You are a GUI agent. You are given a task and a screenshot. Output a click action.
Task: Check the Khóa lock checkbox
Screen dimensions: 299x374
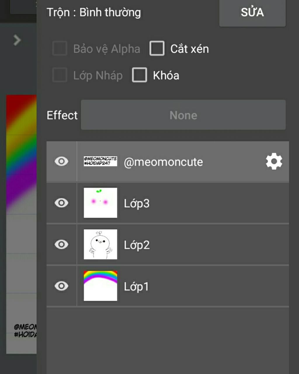(x=140, y=75)
